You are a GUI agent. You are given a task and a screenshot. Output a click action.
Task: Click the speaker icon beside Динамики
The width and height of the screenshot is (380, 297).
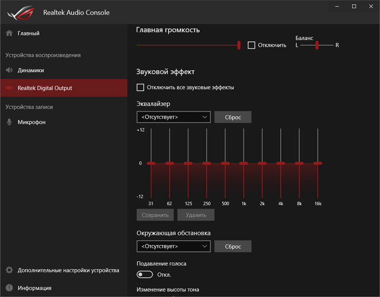coord(9,70)
